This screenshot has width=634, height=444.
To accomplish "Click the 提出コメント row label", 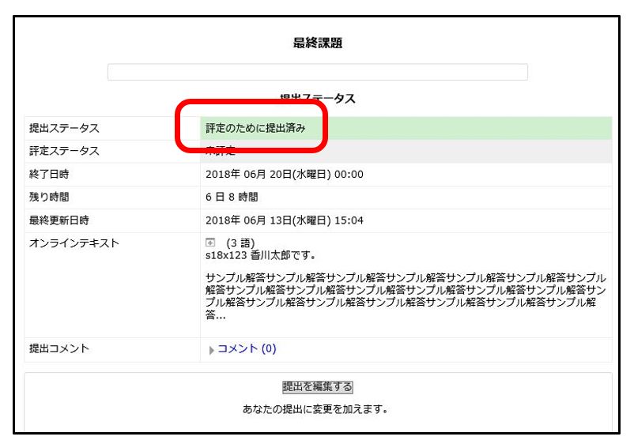I will 59,349.
